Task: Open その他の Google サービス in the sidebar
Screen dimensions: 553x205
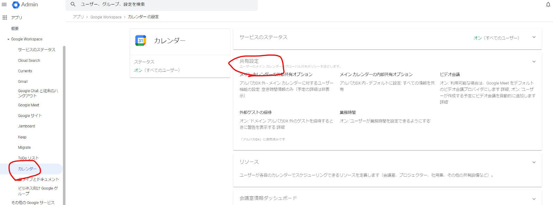Action: pos(33,203)
